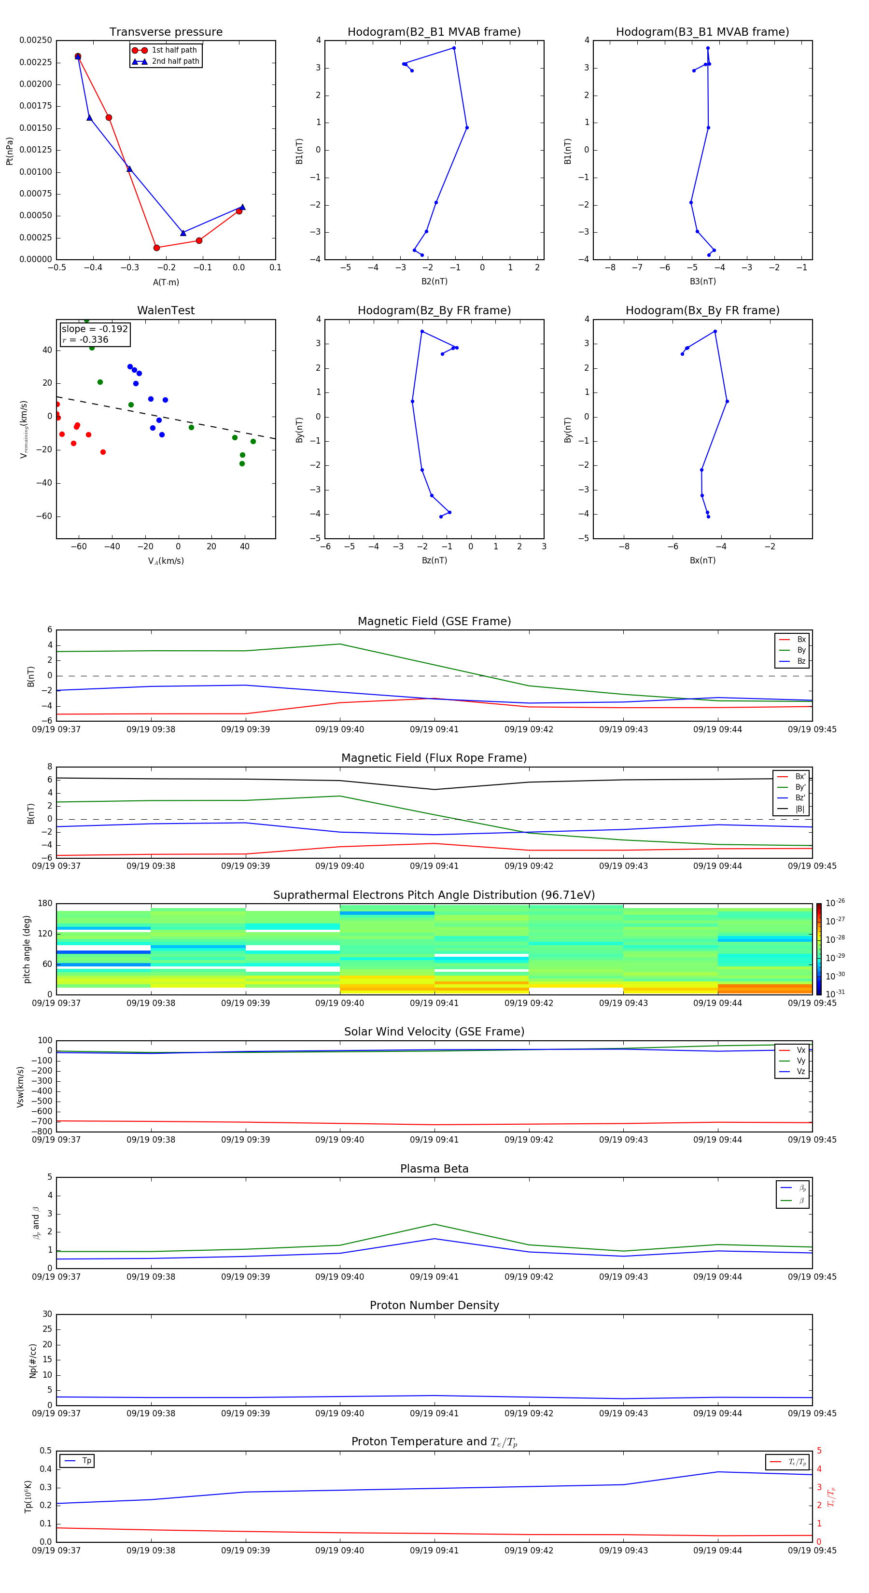
Task: Click the 'r = -0.336' annotation
Action: [x=85, y=339]
